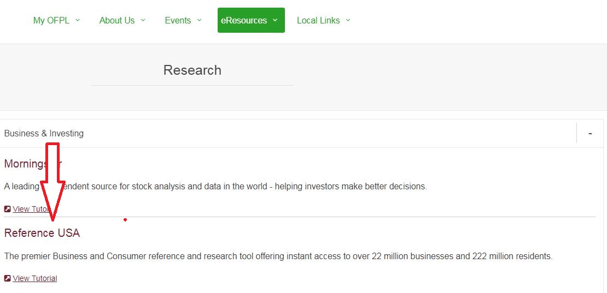Screen dimensions: 607x293
Task: Open the About Us menu
Action: pos(116,20)
